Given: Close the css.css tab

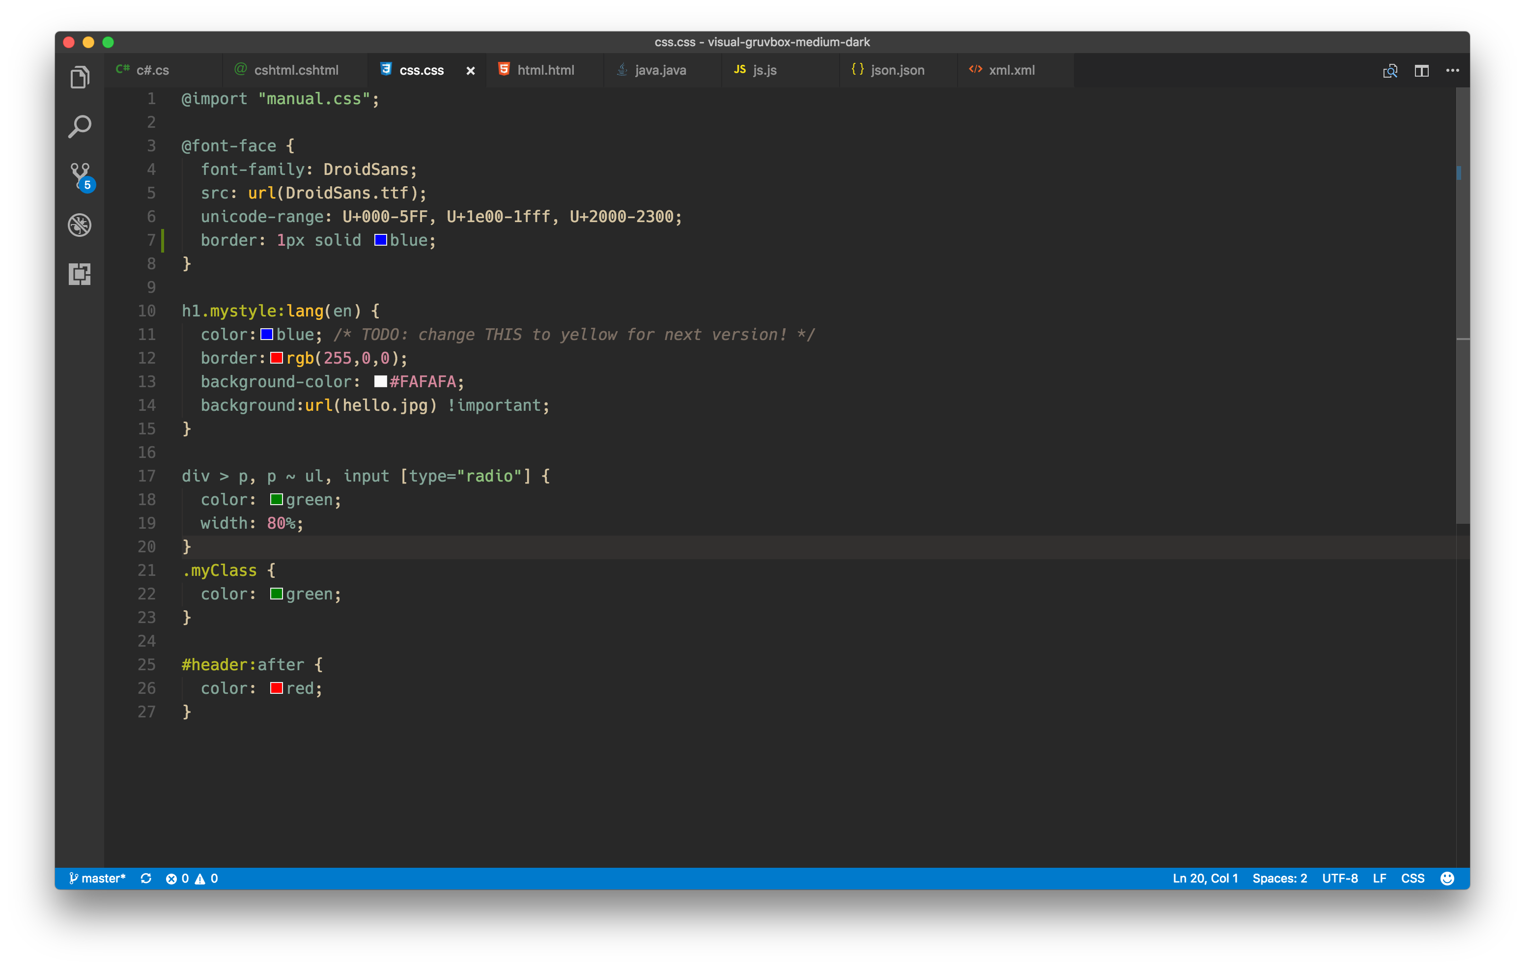Looking at the screenshot, I should coord(471,71).
